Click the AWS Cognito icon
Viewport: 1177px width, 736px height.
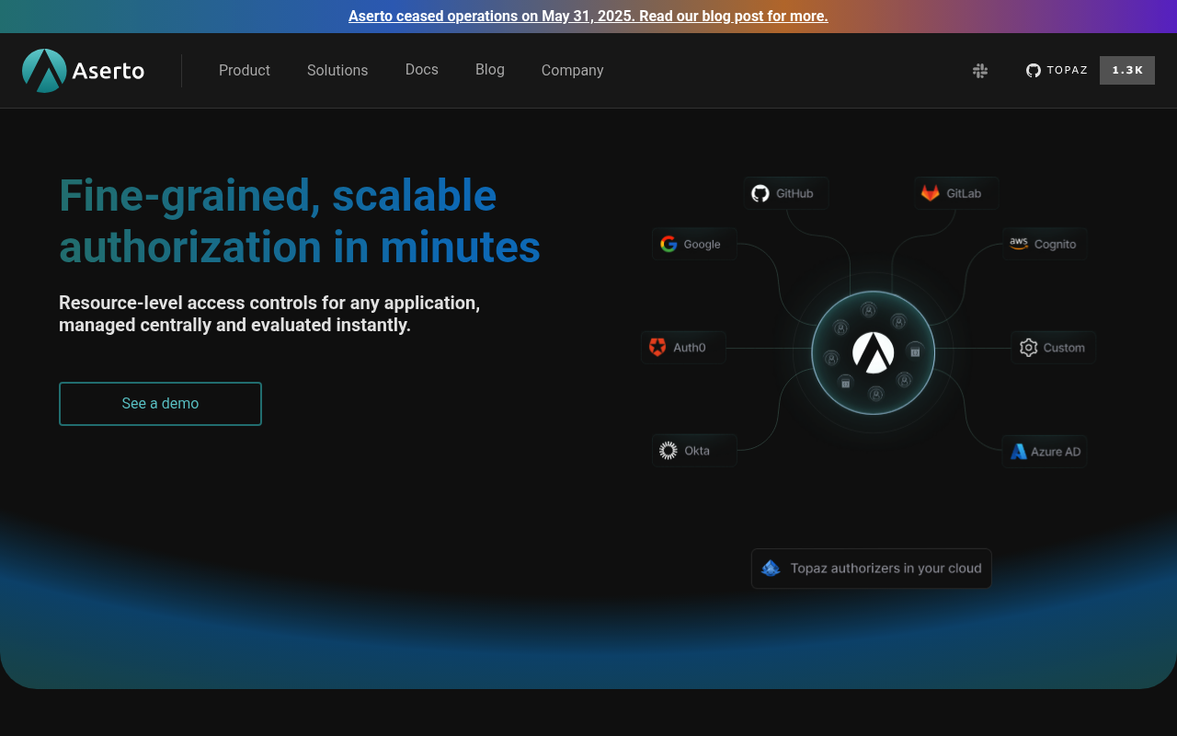tap(1018, 244)
